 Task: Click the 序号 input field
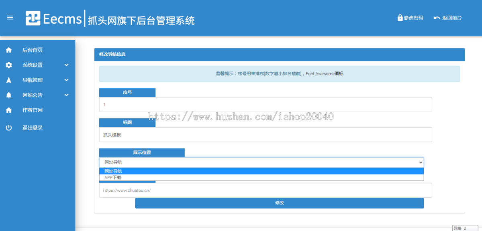(x=266, y=104)
